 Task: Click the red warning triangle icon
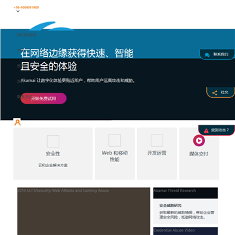point(206,131)
